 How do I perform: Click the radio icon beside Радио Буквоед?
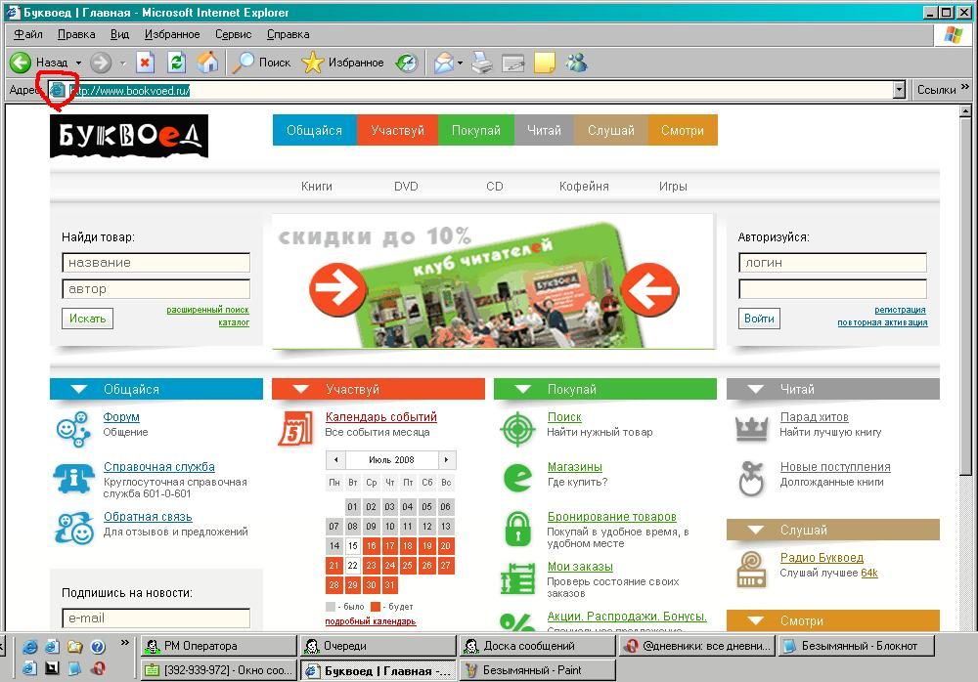[751, 570]
